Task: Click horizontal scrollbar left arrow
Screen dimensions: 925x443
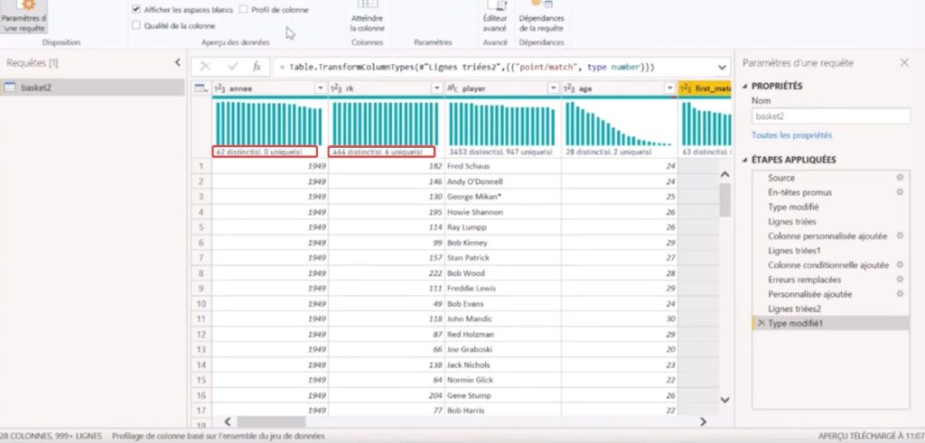Action: tap(228, 421)
